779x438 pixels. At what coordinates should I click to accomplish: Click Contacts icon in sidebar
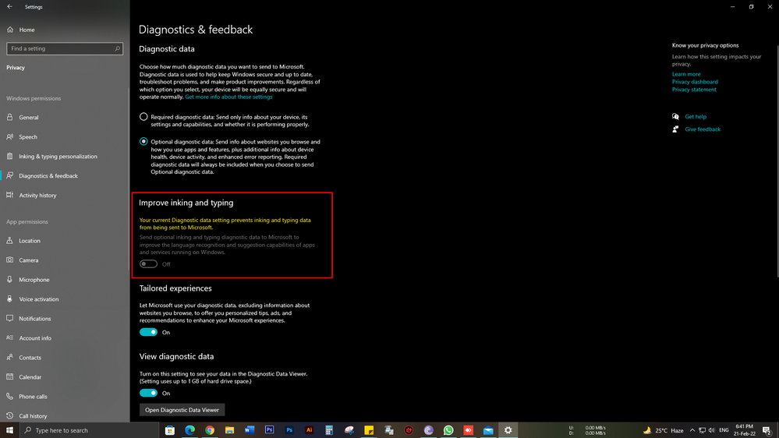[10, 358]
